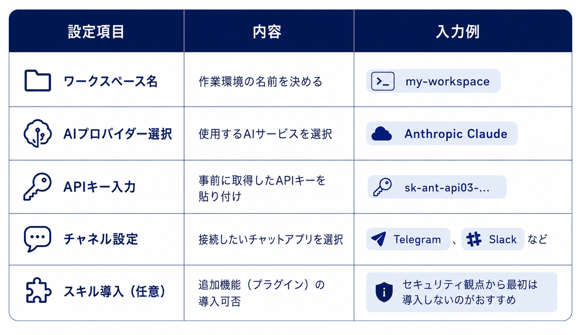Click the large key icon beside APIキー入力
581x335 pixels.
tap(38, 187)
